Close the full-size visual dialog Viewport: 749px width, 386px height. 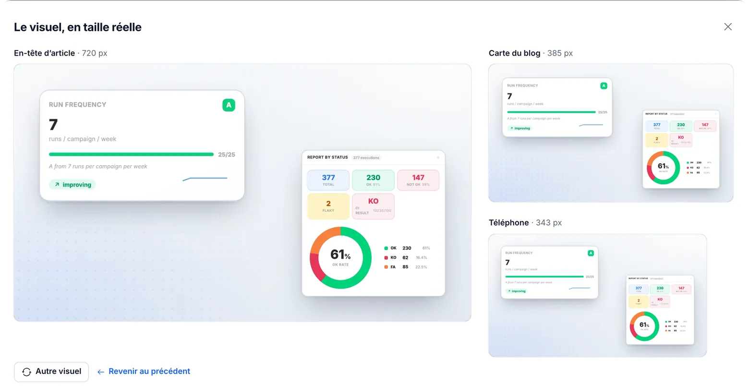pos(728,27)
